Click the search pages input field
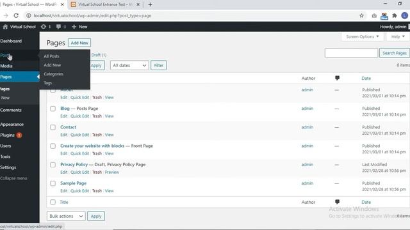410x230 pixels. (351, 53)
